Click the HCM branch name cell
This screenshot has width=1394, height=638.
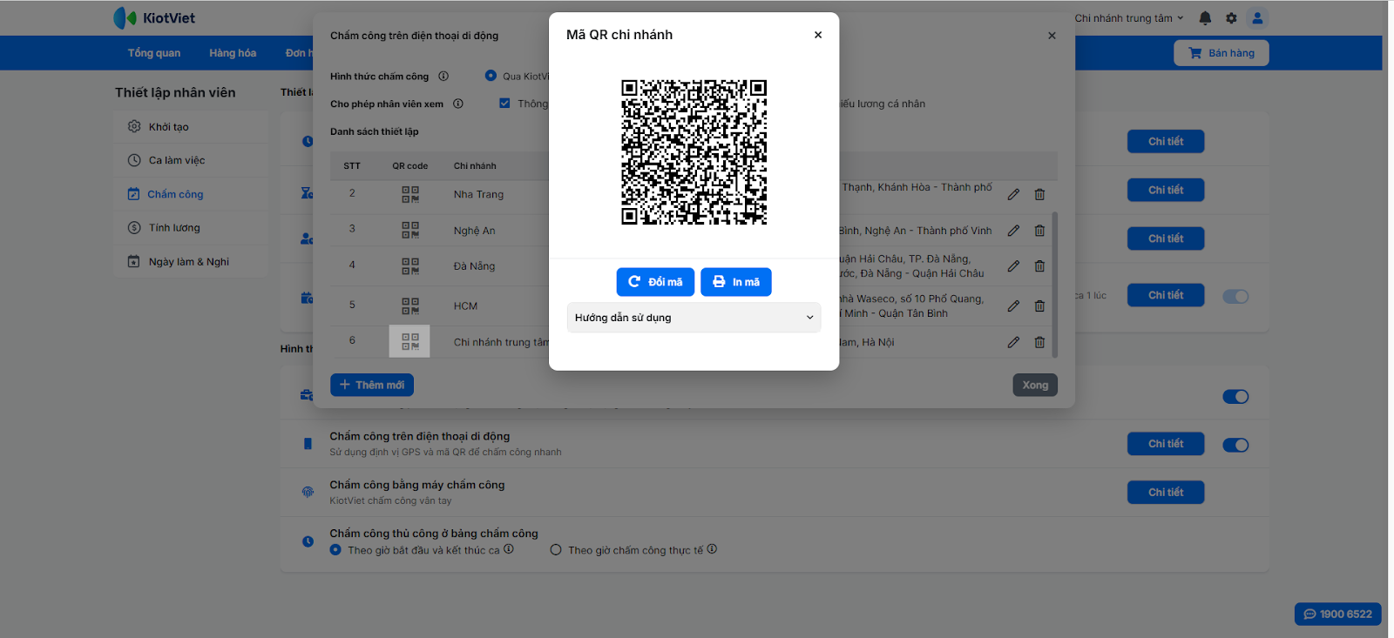[465, 306]
